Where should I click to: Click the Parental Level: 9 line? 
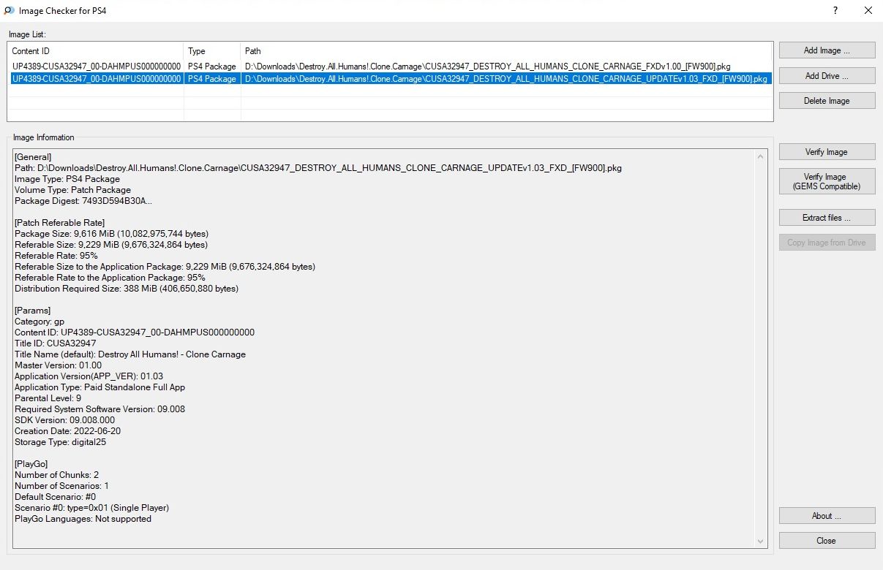[x=48, y=398]
